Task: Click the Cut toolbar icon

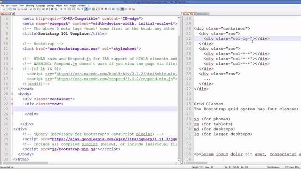Action: pyautogui.click(x=31, y=9)
